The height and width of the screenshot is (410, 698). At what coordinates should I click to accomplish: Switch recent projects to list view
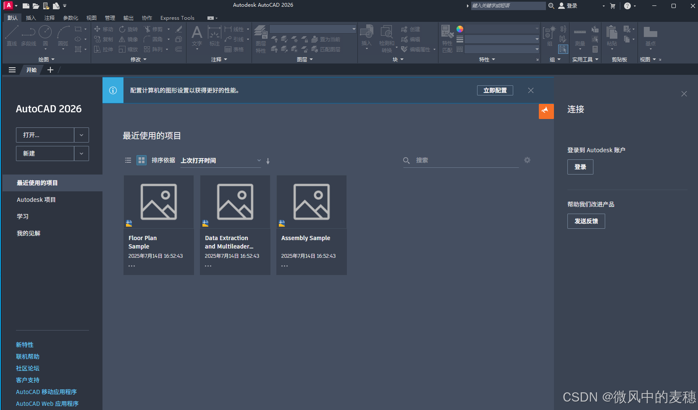(128, 160)
